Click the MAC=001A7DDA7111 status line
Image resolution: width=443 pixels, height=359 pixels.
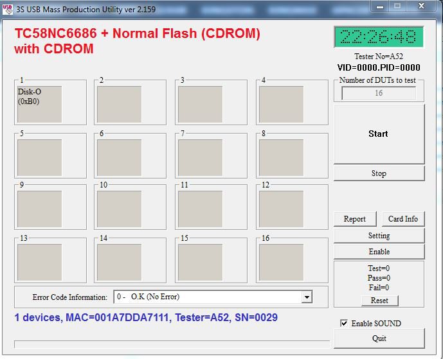[146, 317]
